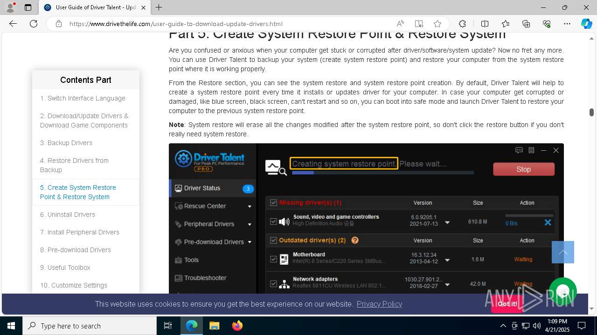This screenshot has height=335, width=597.
Task: Go to 10. Customize Settings section
Action: (x=74, y=285)
